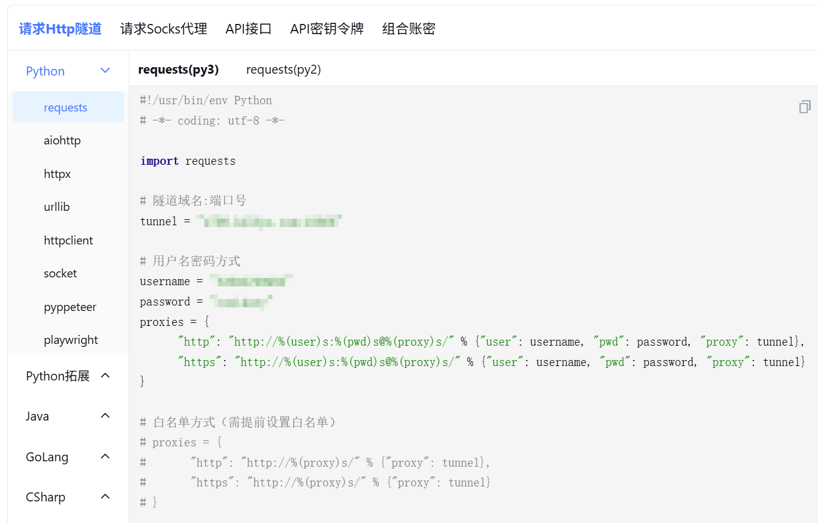Open the aiohttp example
Viewport: 818px width, 523px height.
click(62, 140)
